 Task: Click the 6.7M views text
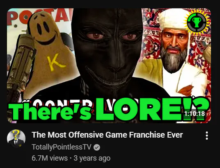coord(50,158)
